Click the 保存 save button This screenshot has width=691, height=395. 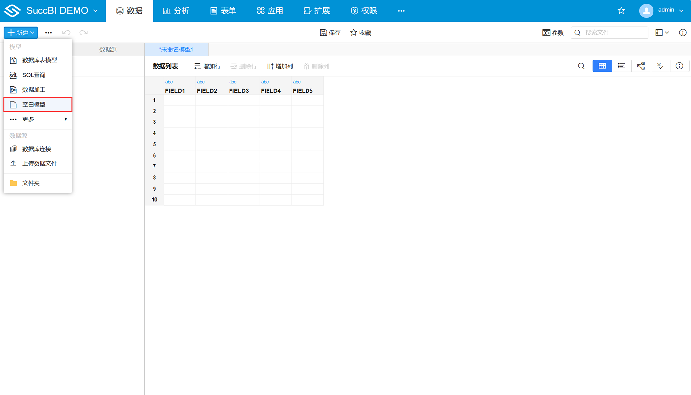pos(330,33)
